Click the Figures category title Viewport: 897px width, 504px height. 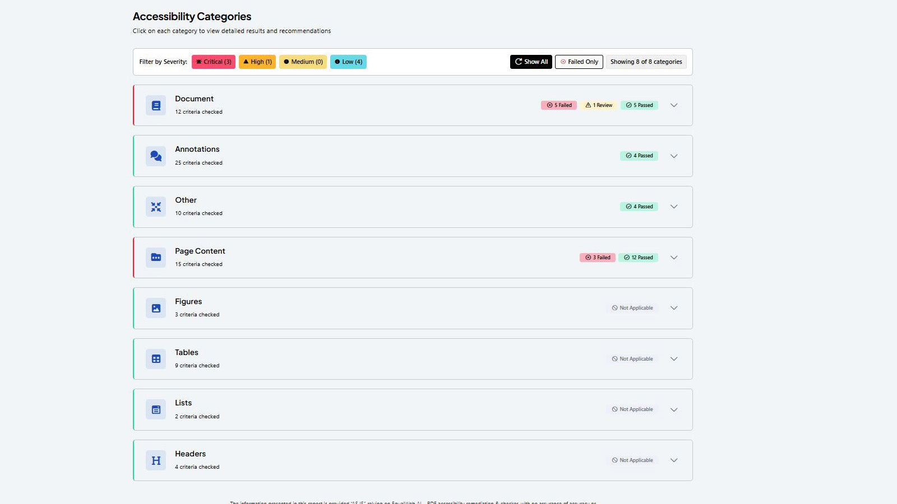coord(188,301)
